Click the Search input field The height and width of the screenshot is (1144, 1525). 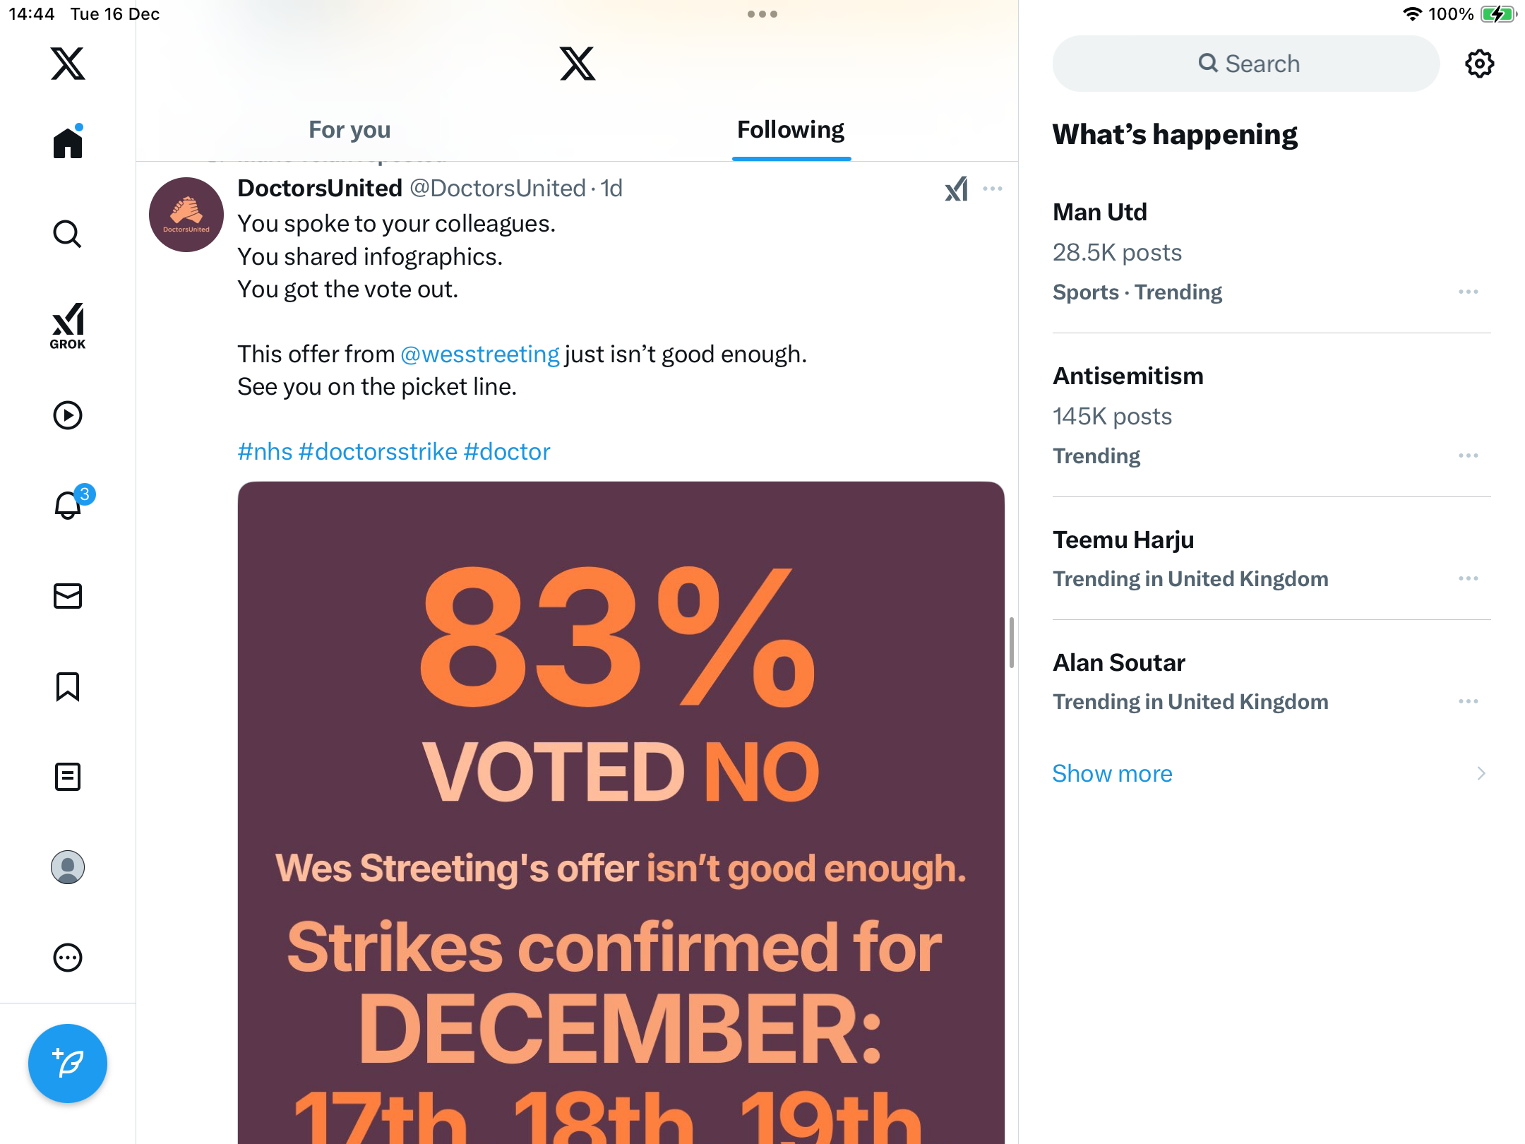1246,64
